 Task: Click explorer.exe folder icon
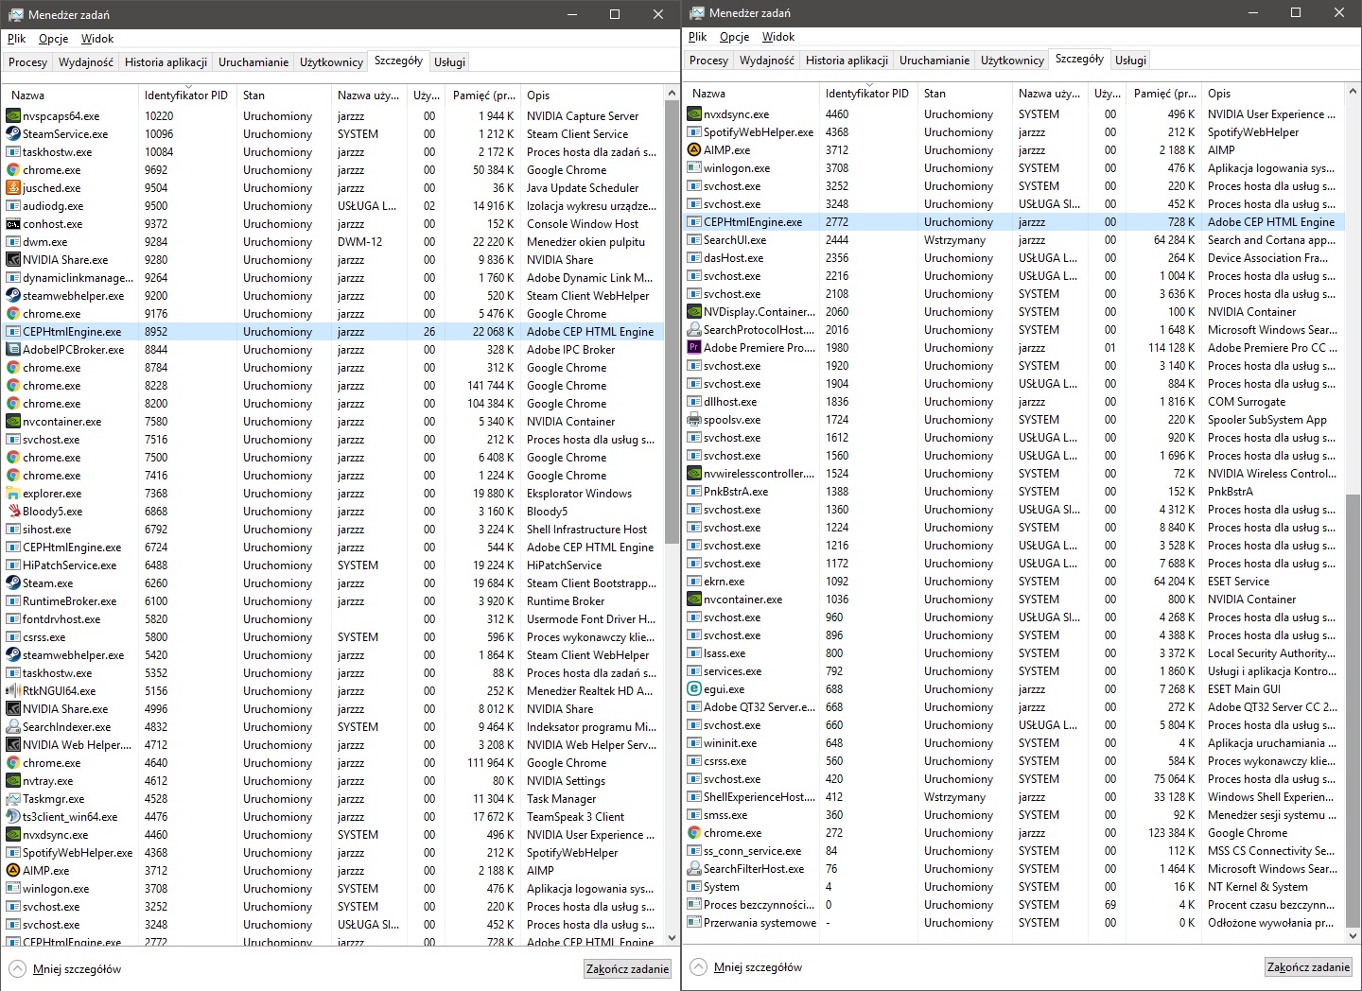[x=13, y=494]
